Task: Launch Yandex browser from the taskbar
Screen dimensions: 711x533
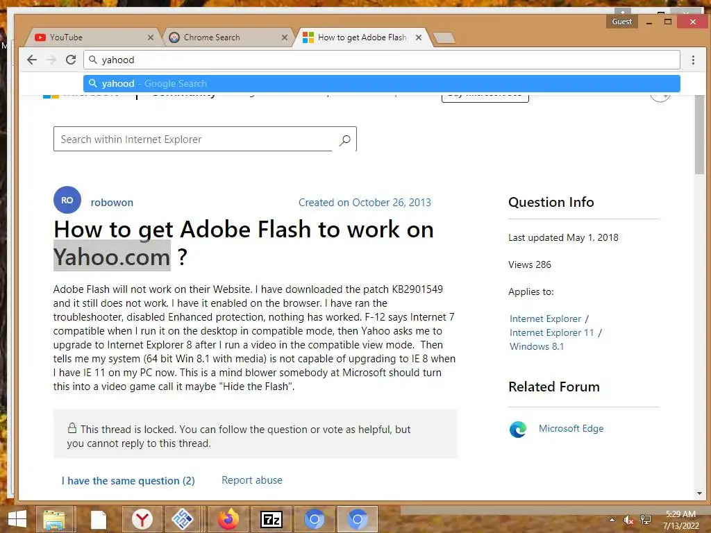Action: [142, 519]
